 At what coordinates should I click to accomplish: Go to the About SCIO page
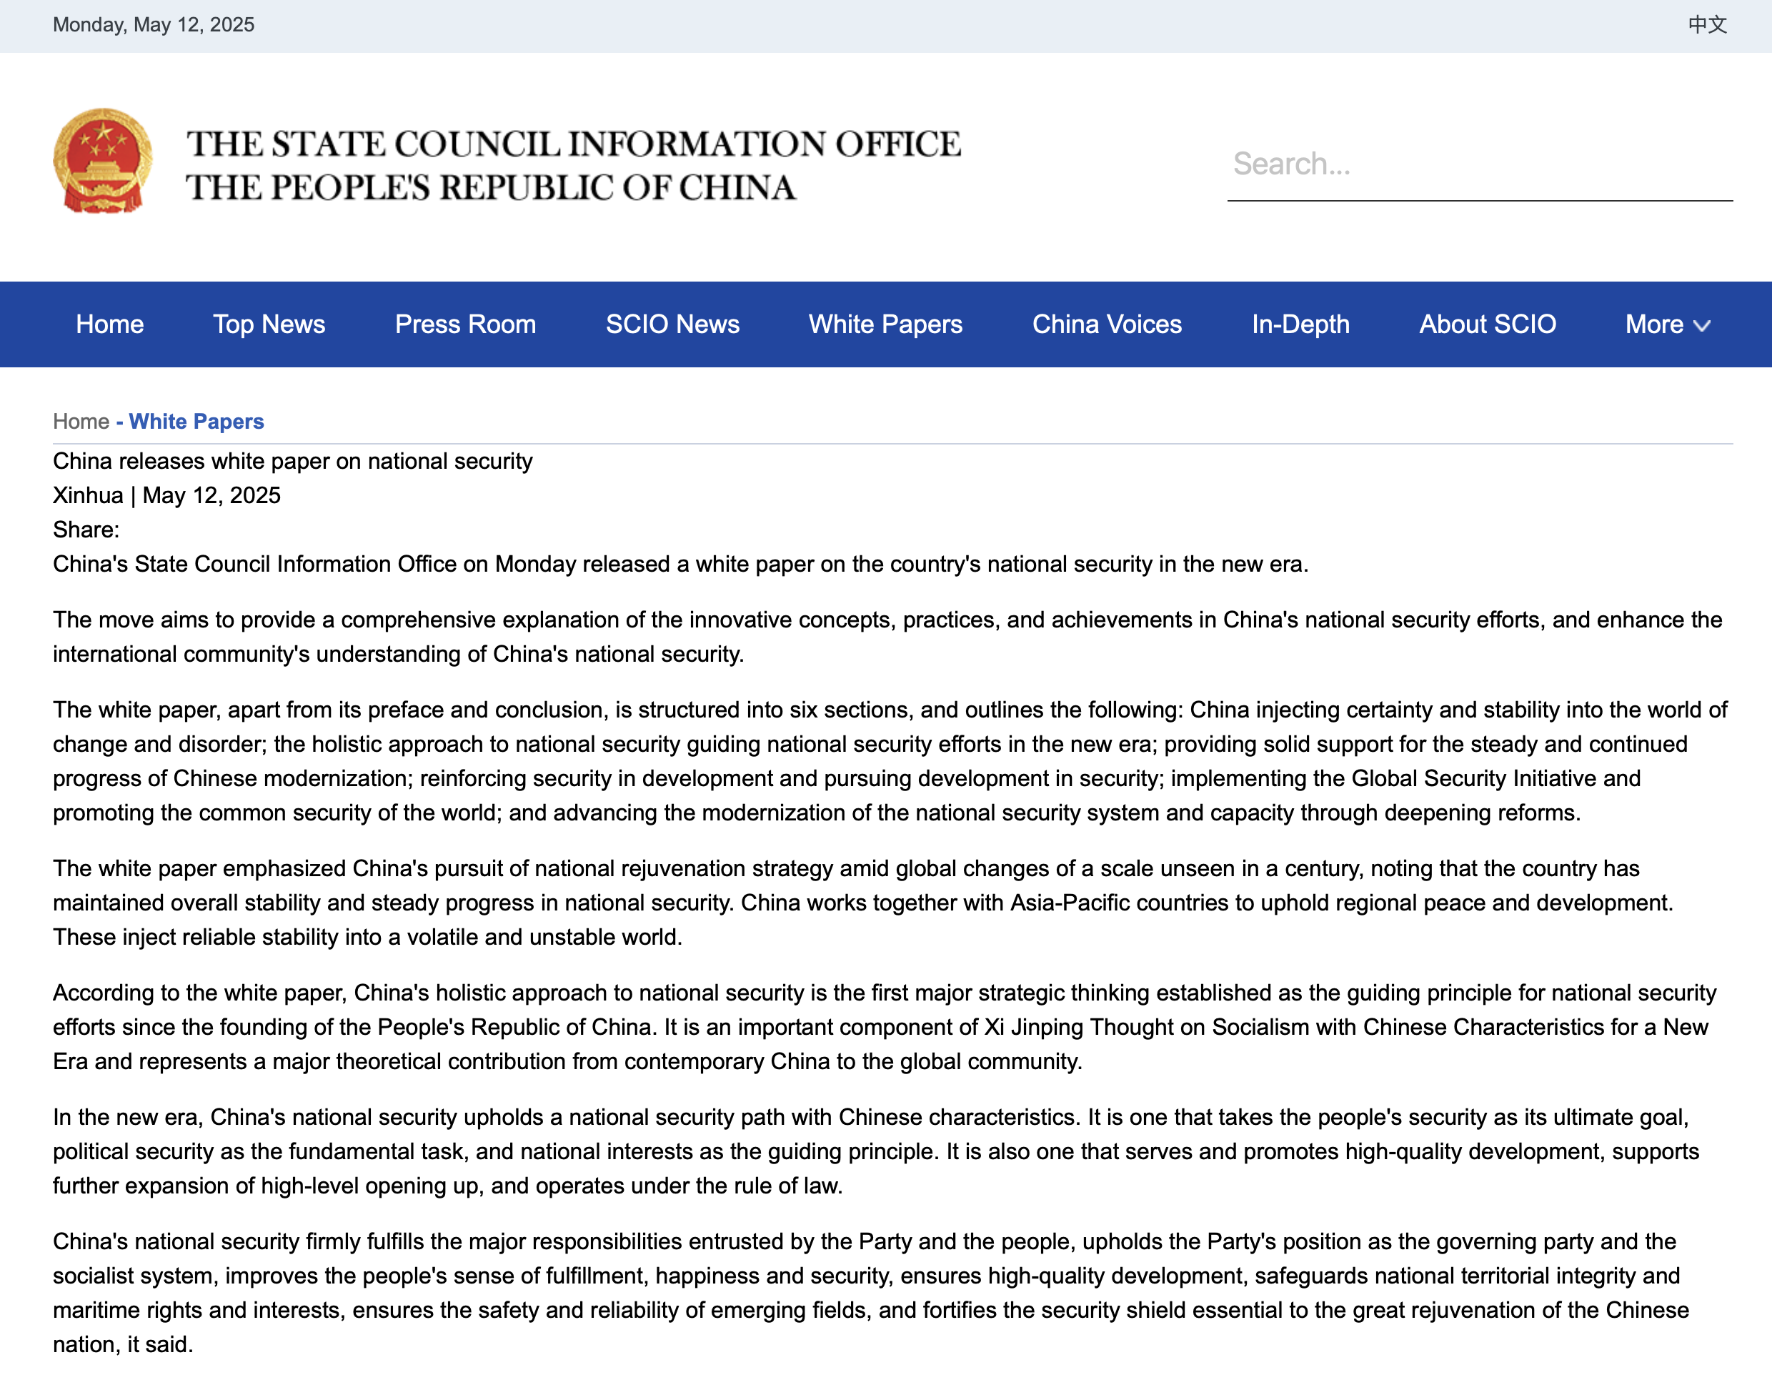coord(1486,324)
